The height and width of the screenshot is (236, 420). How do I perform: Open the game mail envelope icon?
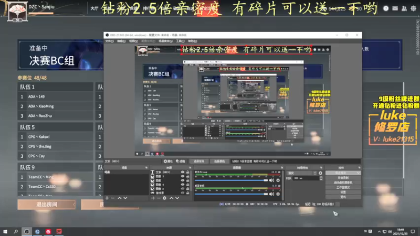(x=395, y=8)
